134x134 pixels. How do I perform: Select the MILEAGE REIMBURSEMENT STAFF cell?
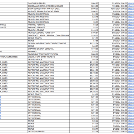(49, 11)
